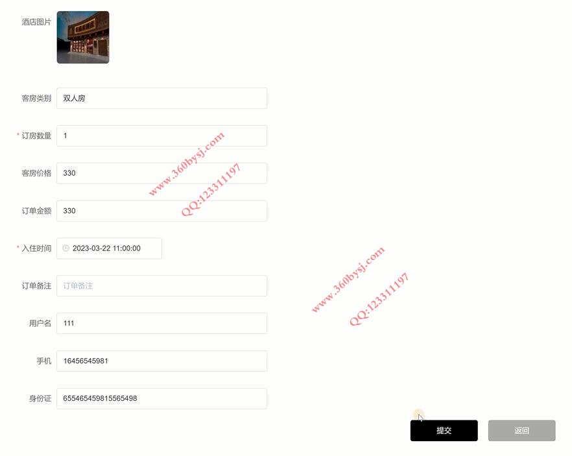
Task: Open the 入住时间 date-time picker
Action: coord(109,248)
